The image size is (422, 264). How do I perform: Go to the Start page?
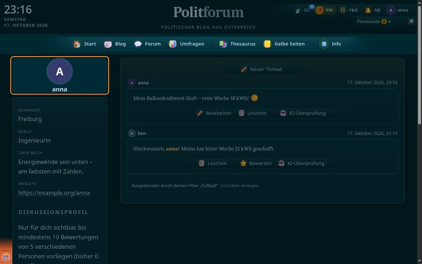(x=85, y=44)
